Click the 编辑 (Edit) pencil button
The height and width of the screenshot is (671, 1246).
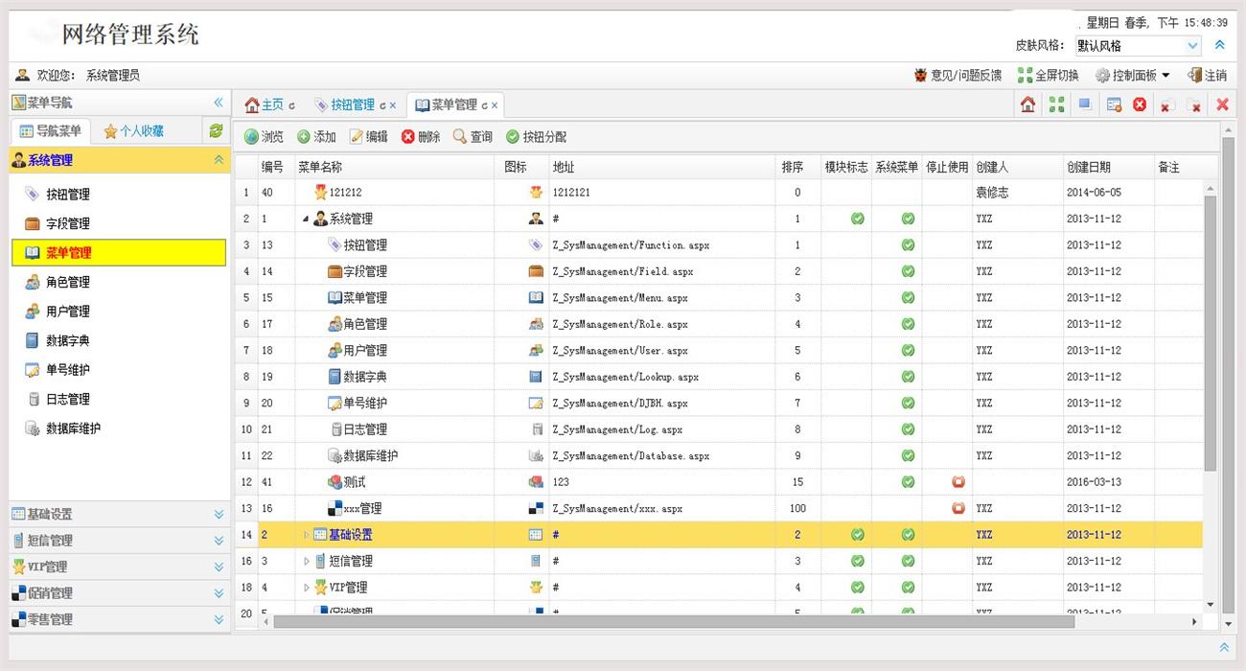tap(368, 137)
